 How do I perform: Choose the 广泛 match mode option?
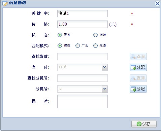(77, 45)
